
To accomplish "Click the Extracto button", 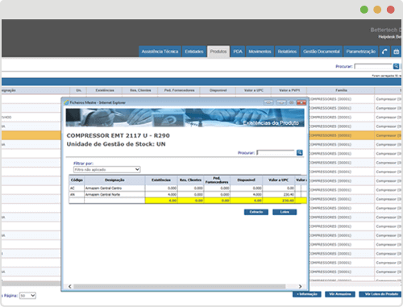I will point(256,212).
